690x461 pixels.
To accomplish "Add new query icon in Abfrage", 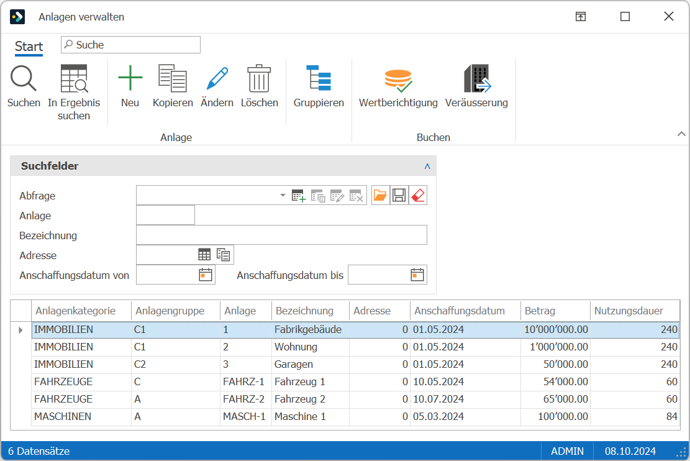I will point(299,196).
